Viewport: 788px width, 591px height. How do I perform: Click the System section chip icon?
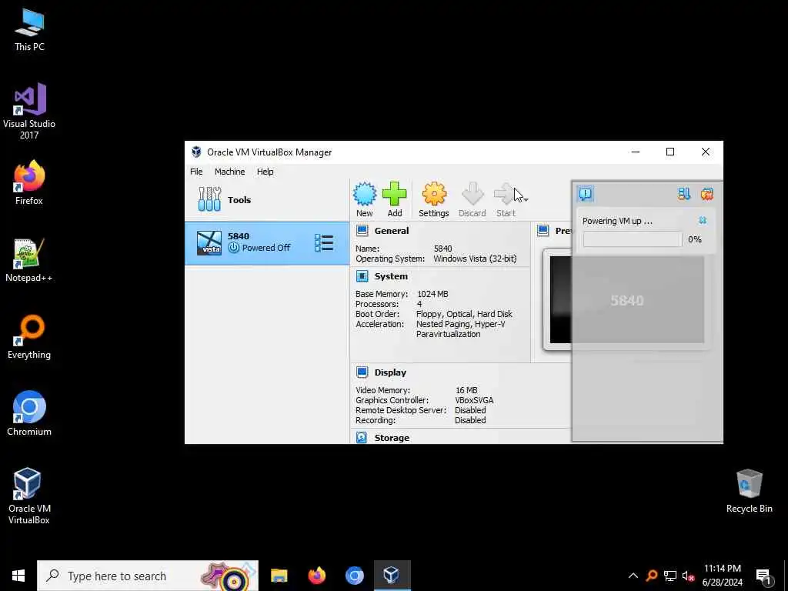(362, 276)
